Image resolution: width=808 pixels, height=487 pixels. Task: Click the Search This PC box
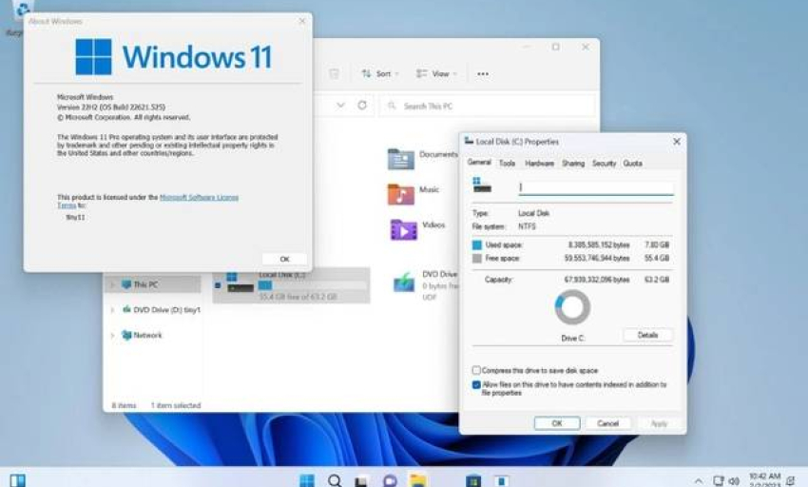[x=488, y=106]
